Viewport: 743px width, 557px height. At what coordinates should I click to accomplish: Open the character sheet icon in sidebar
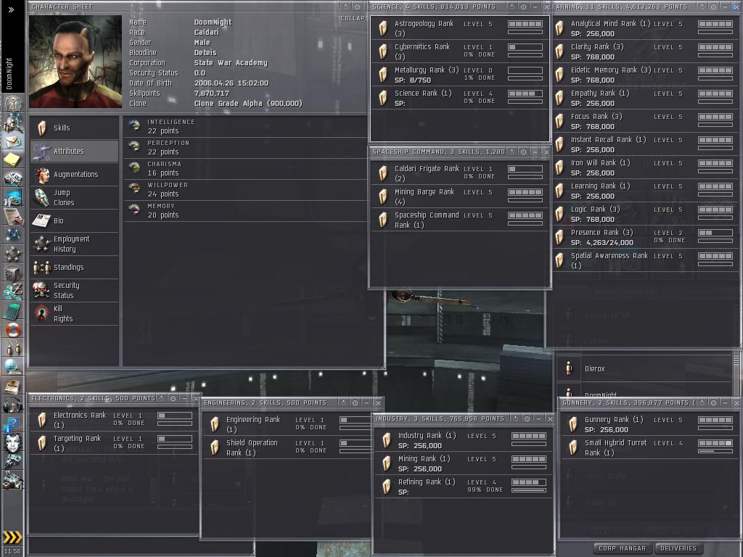(x=12, y=103)
